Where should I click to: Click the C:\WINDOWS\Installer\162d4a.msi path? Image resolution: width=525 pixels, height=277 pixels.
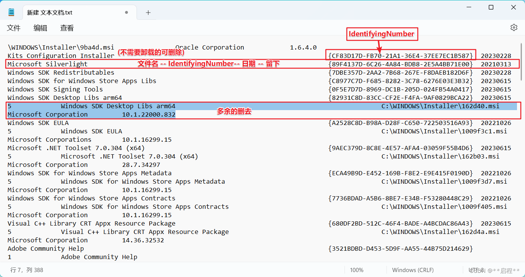coord(441,232)
